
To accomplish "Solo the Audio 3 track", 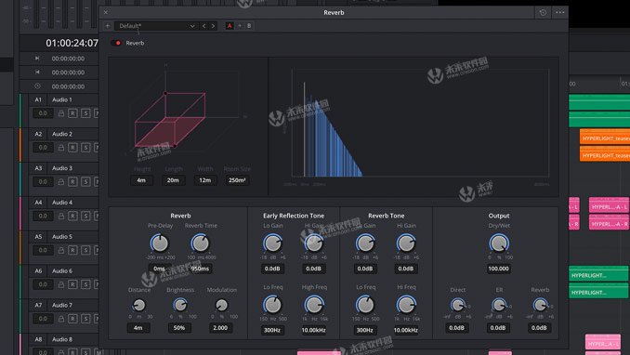I will [85, 182].
